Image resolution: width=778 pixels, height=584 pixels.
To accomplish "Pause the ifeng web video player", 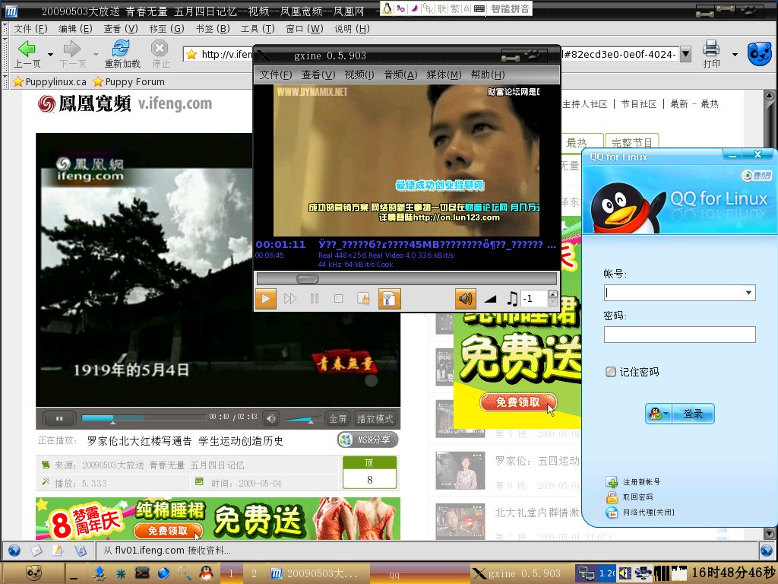I will [59, 419].
